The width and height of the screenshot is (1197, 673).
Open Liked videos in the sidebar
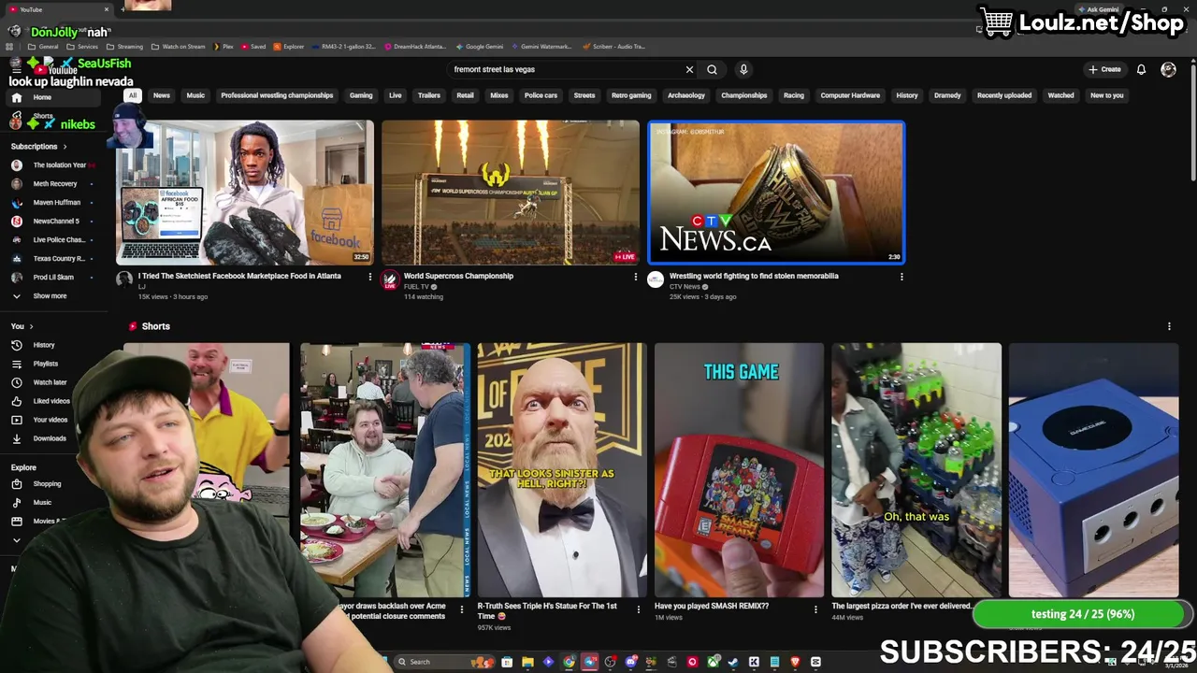point(51,401)
